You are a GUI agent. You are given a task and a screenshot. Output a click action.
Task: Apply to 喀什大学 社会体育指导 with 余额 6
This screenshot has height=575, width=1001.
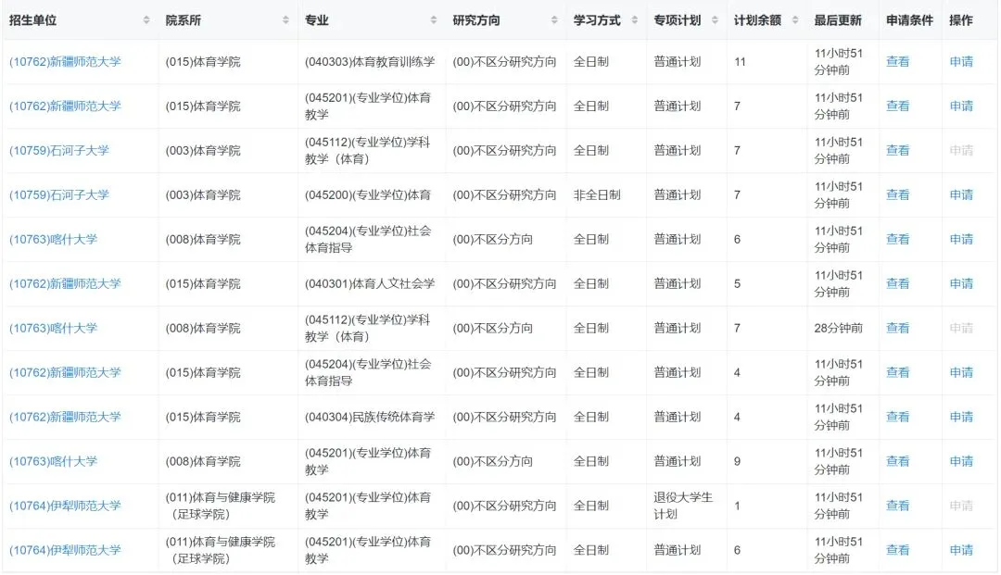pos(961,240)
